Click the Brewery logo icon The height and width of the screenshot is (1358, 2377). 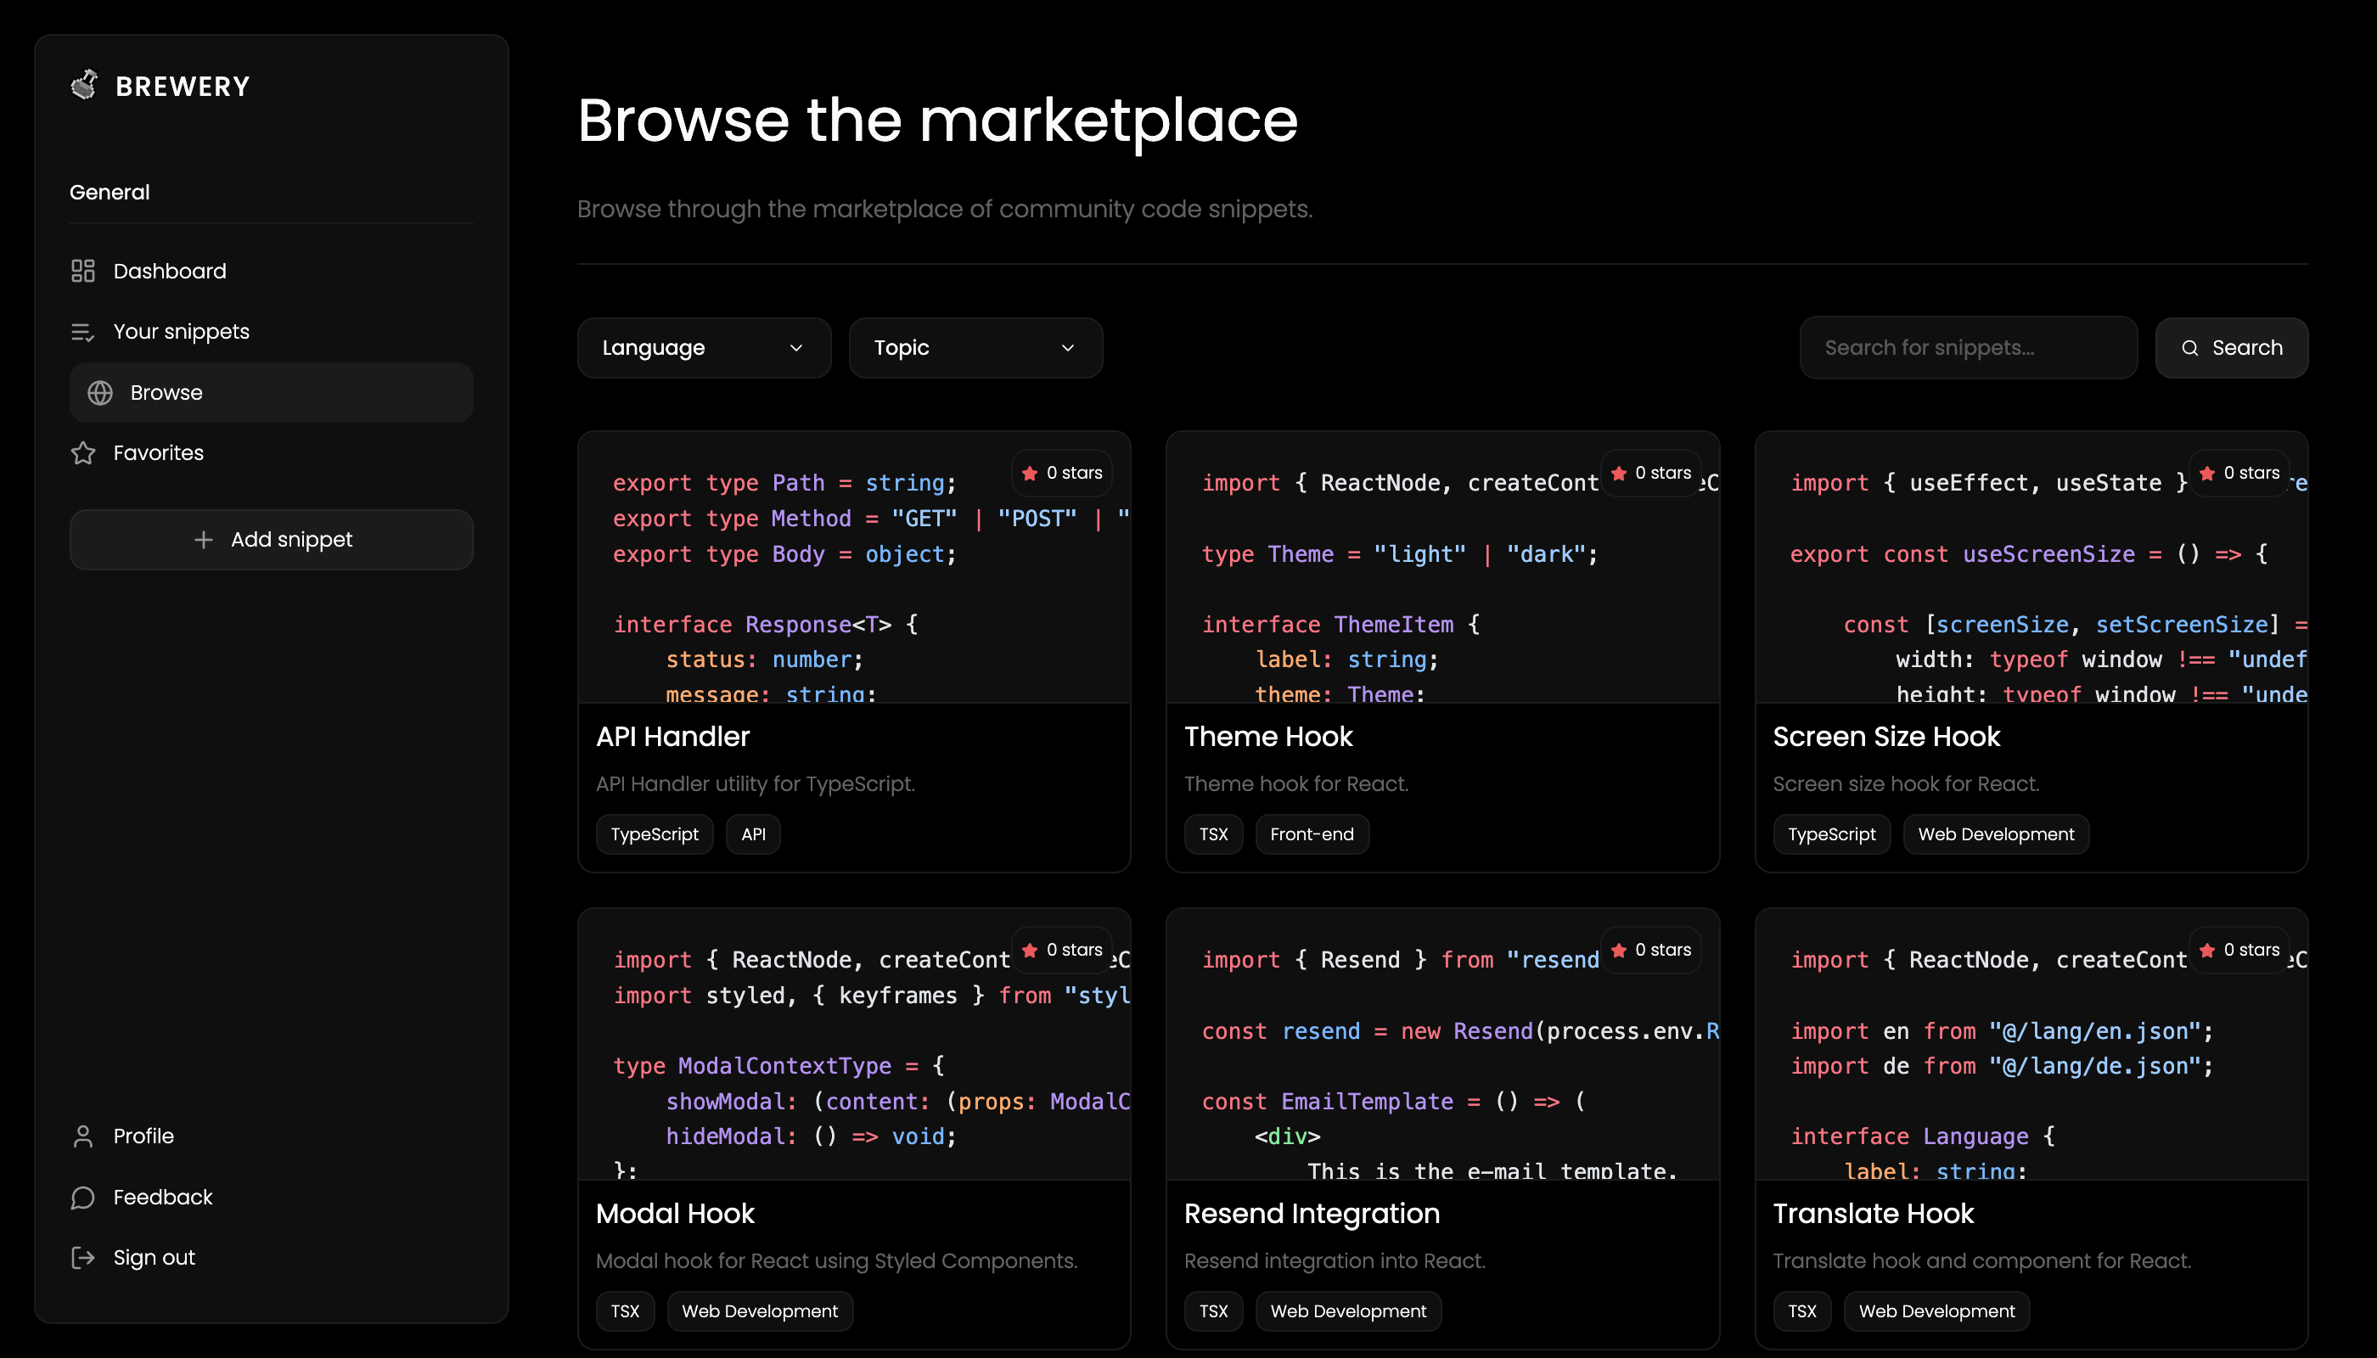point(85,85)
